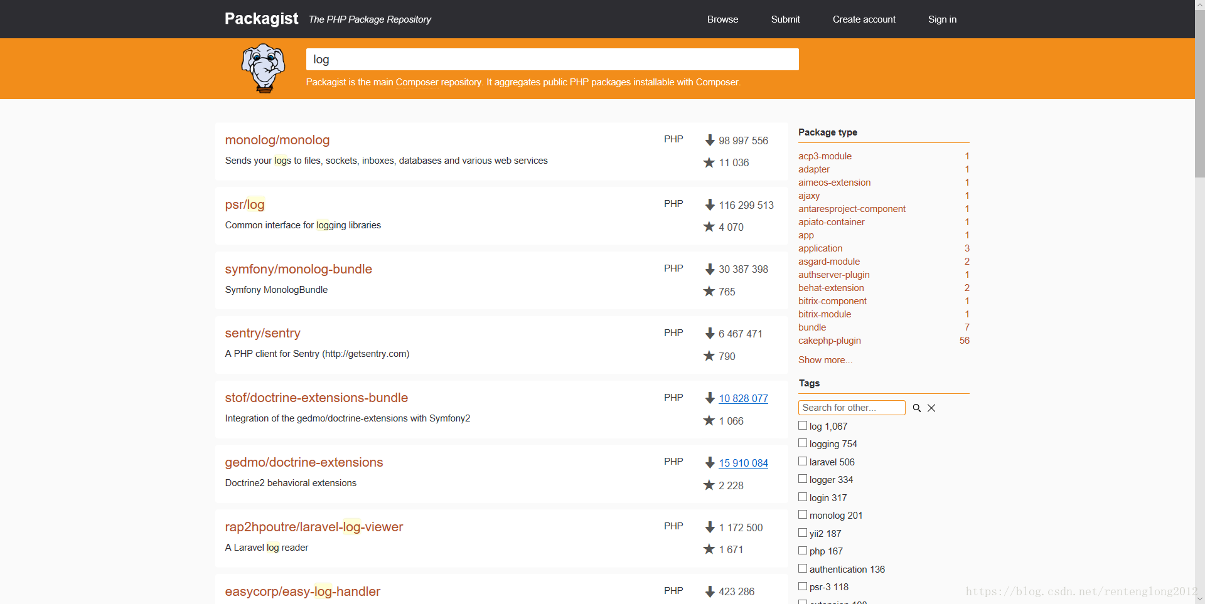Click the page vertical scrollbar thumb
Screen dimensions: 1205x604
[1199, 94]
